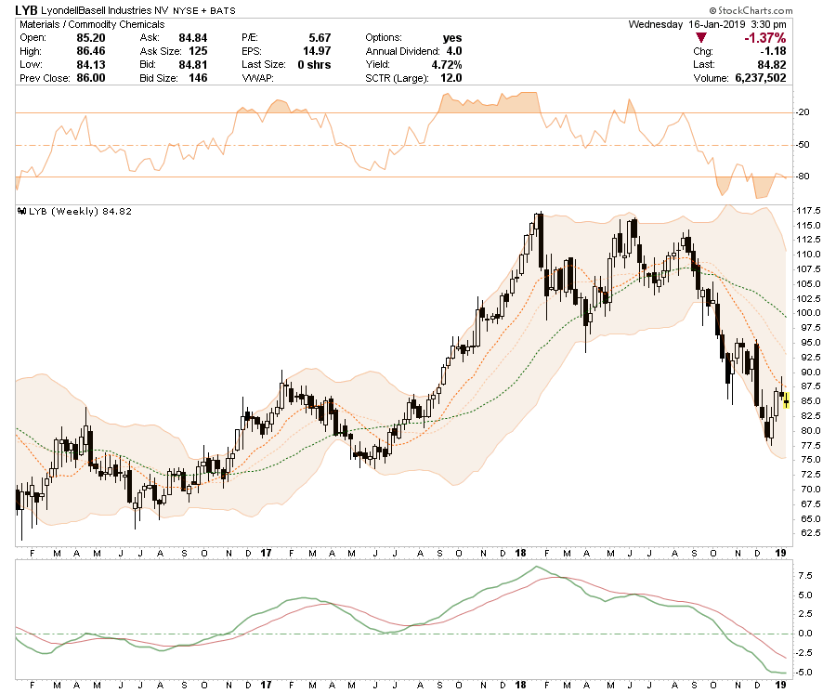Image resolution: width=836 pixels, height=693 pixels.
Task: Select the Prev Close value 86.00
Action: click(x=91, y=78)
